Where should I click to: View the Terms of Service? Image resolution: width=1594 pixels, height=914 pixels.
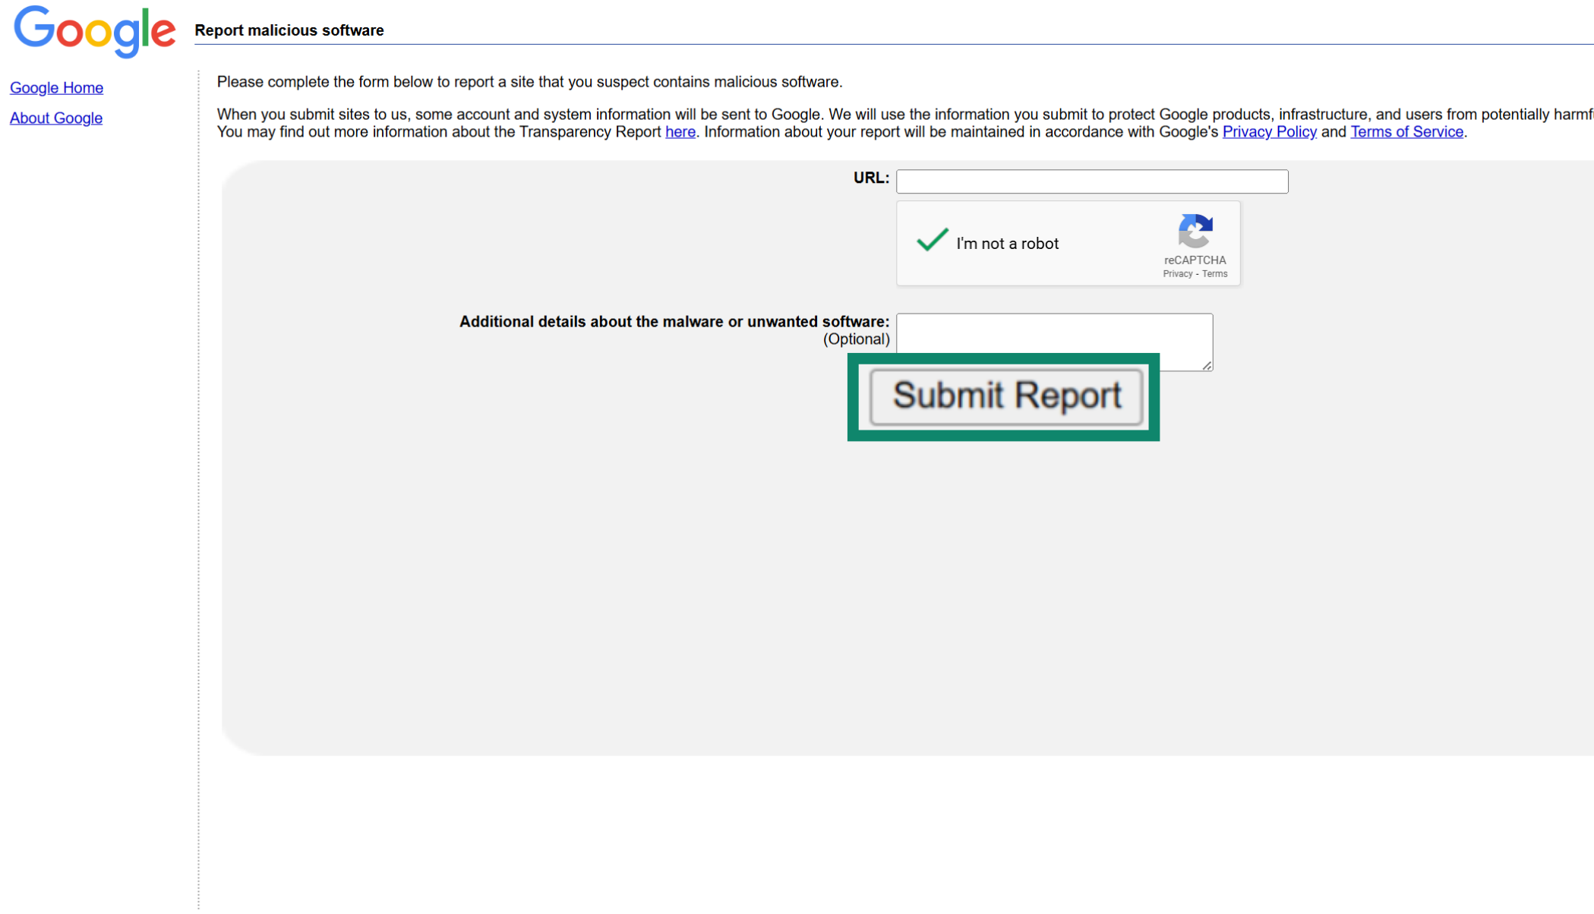(x=1406, y=132)
